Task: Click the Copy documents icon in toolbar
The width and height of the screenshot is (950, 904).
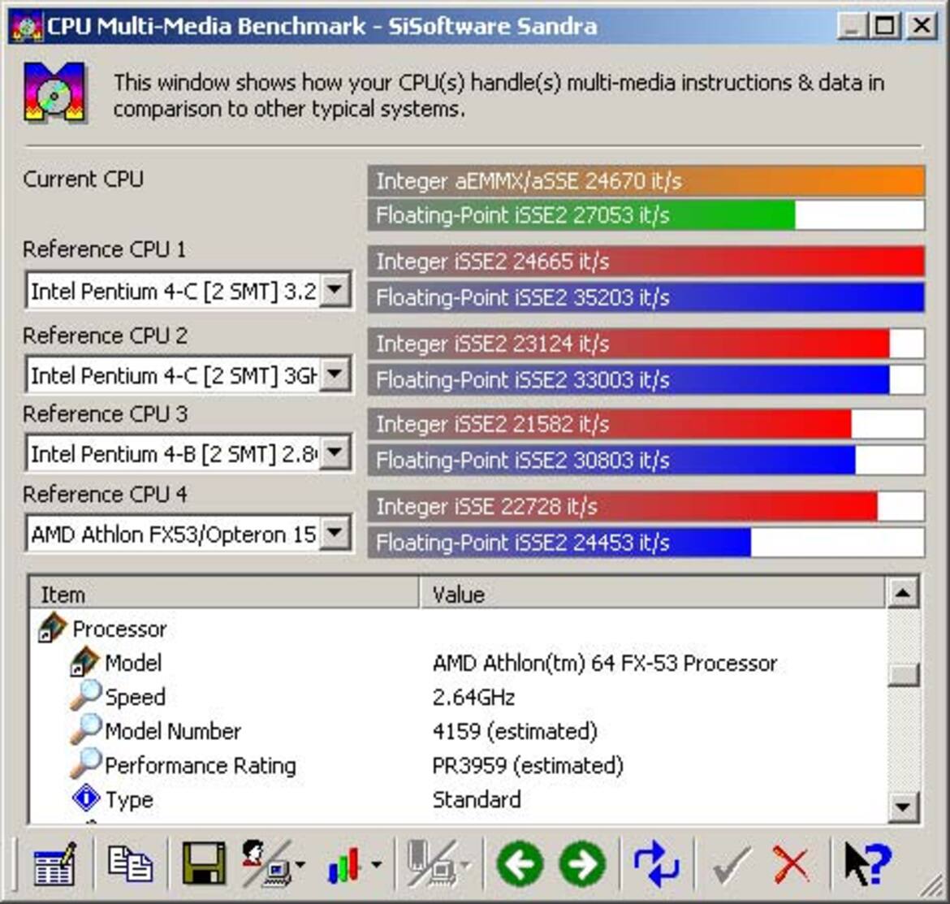Action: [x=130, y=863]
